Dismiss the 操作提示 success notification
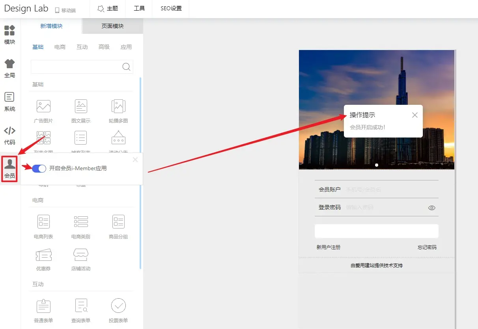Viewport: 478px width, 329px height. (x=415, y=115)
